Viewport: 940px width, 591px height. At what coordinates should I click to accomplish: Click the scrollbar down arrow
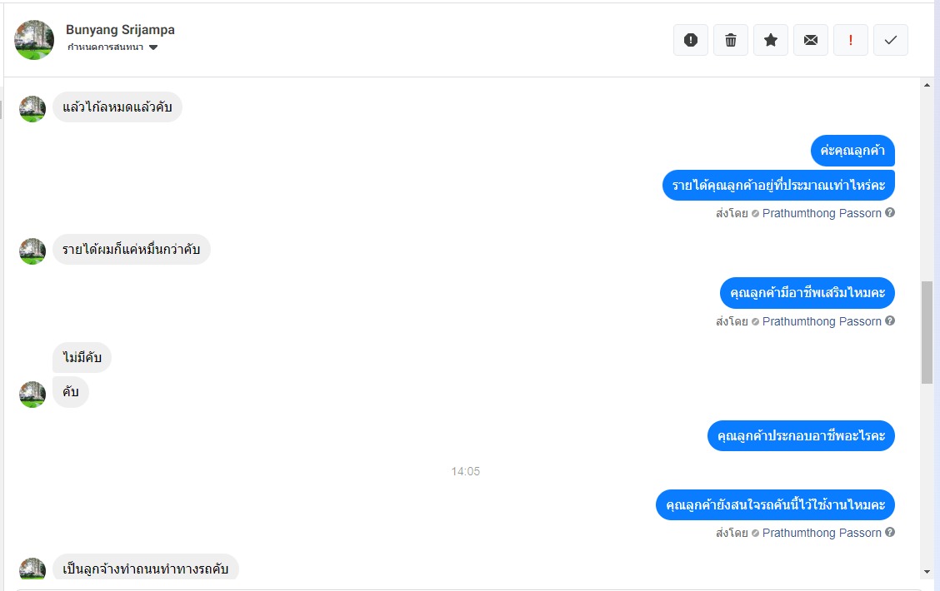(x=927, y=572)
